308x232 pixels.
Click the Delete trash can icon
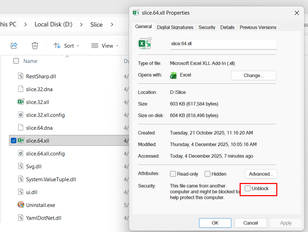[35, 46]
